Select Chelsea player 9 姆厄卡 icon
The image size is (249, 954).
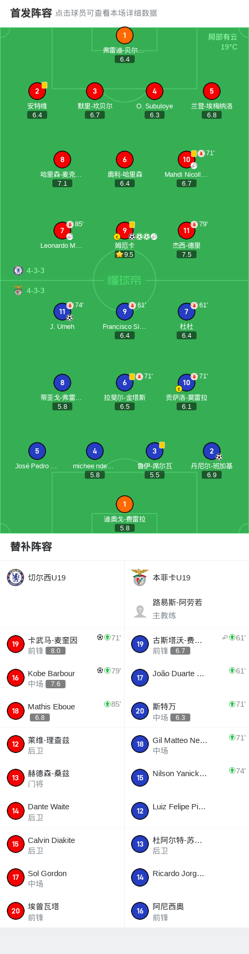click(124, 230)
